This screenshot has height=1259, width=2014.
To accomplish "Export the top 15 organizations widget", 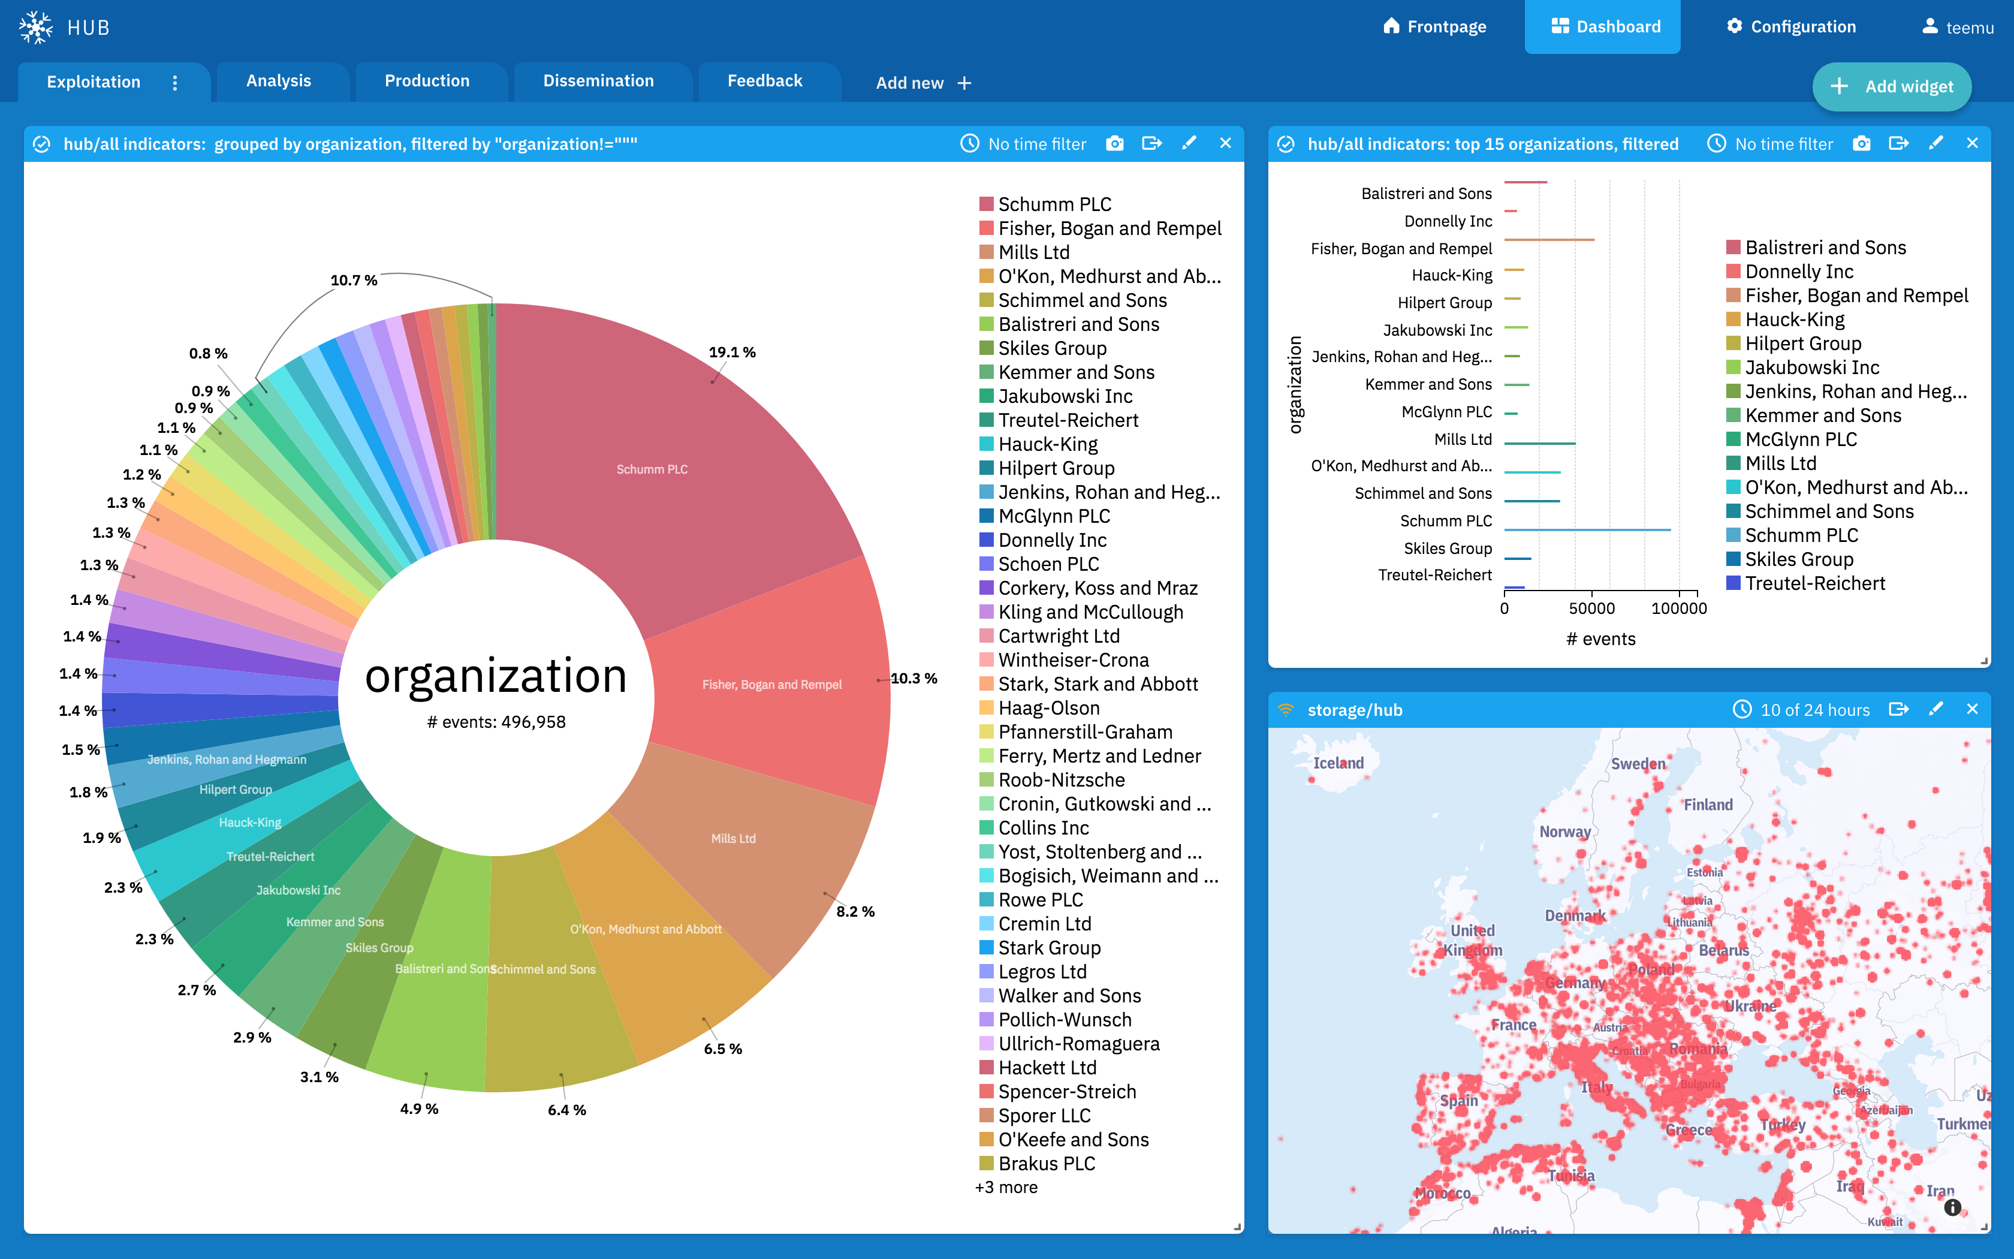I will point(1898,143).
